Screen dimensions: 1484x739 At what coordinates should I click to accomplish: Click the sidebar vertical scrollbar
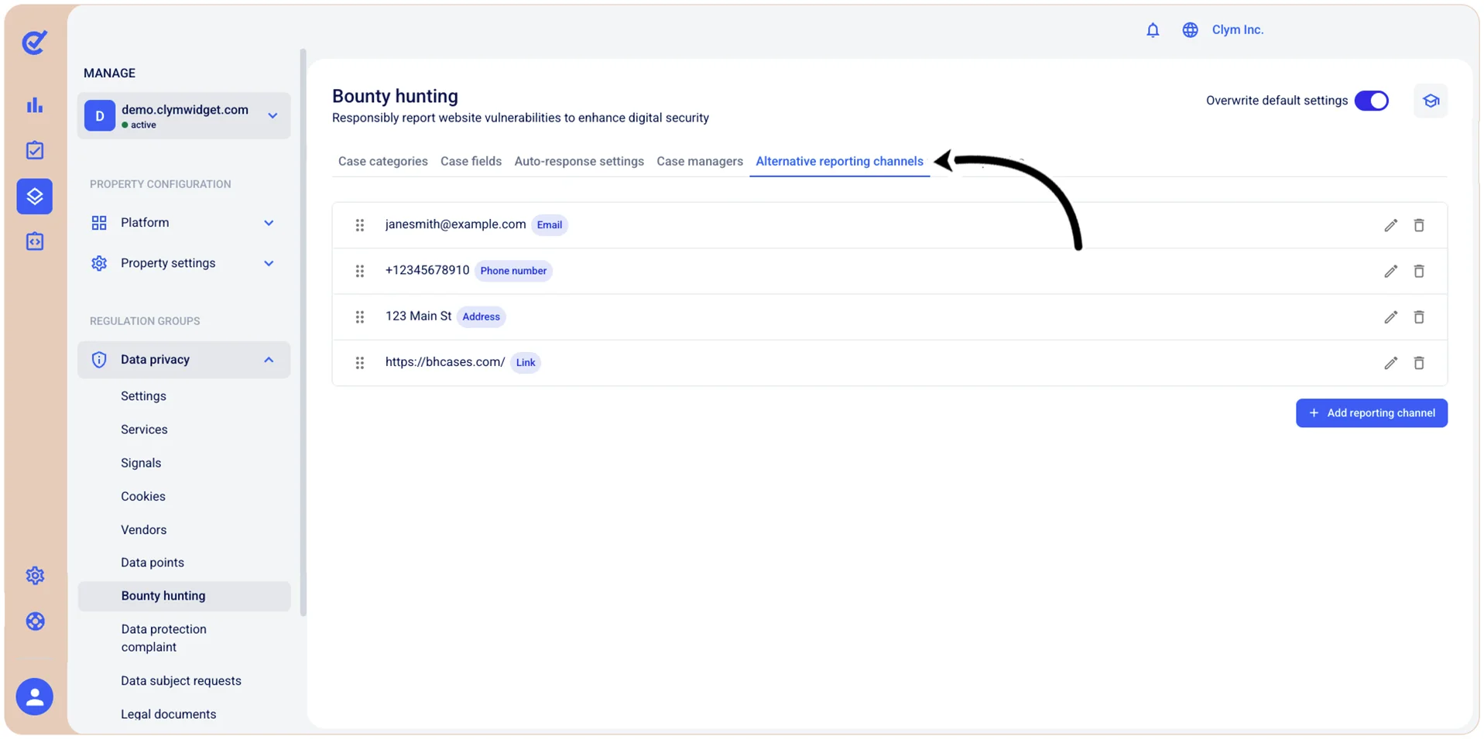[303, 333]
